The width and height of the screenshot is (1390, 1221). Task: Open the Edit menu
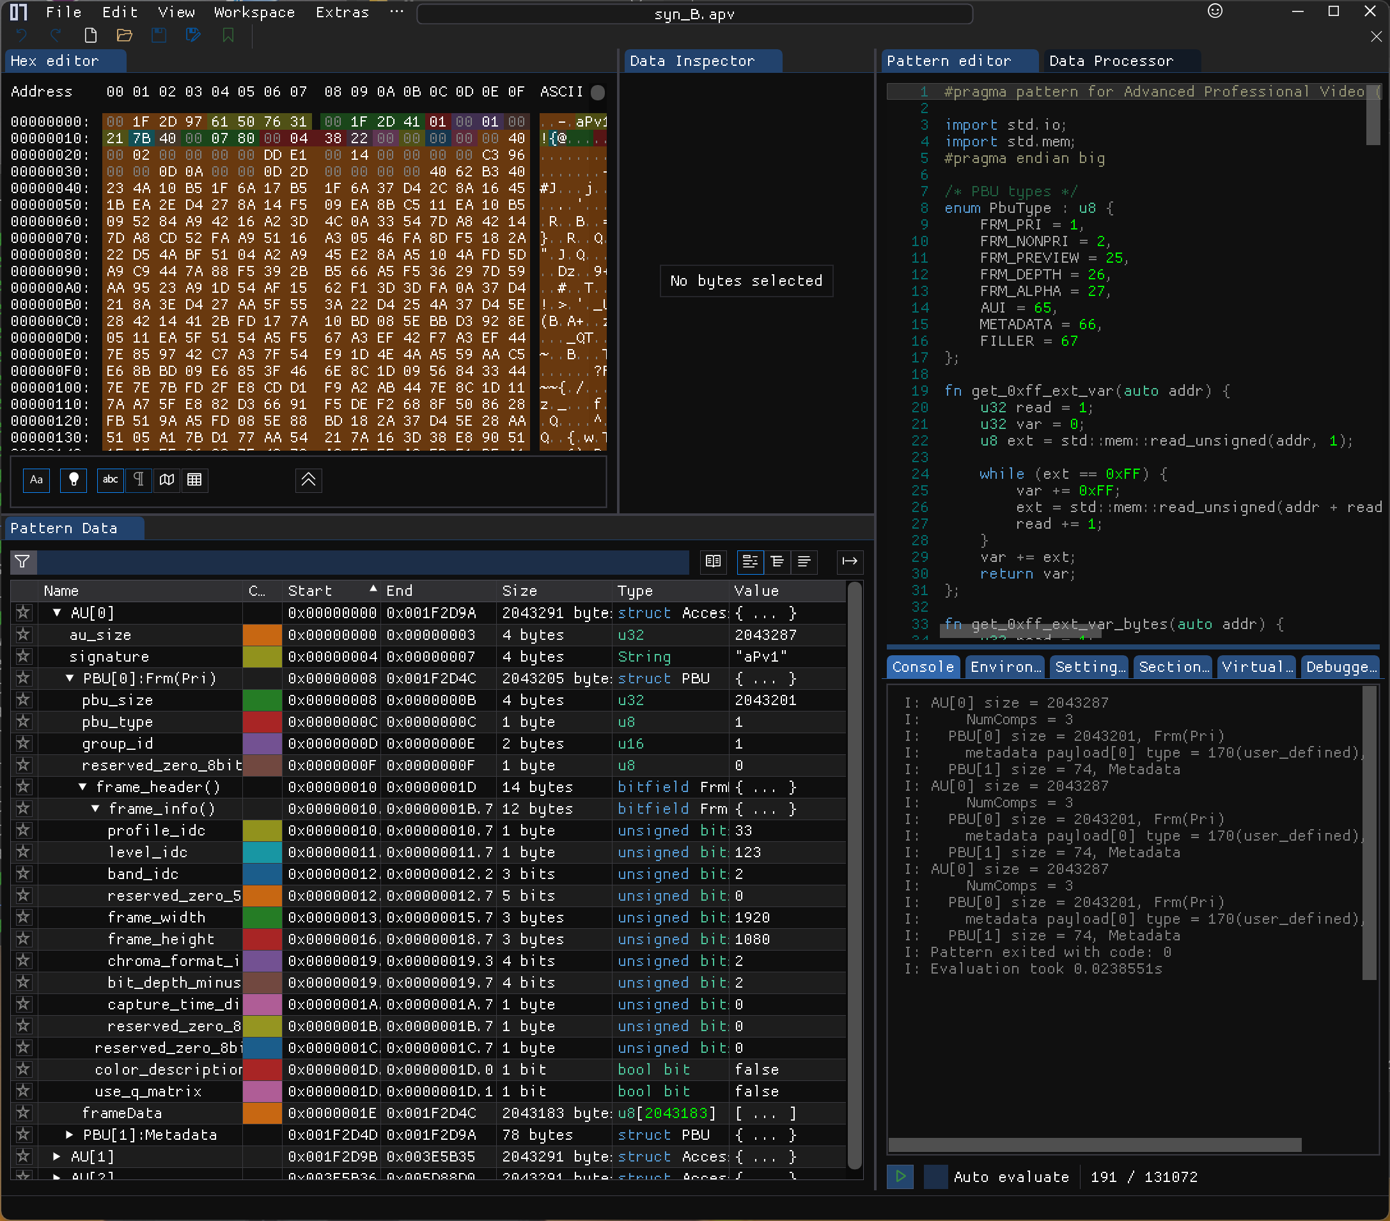coord(120,12)
